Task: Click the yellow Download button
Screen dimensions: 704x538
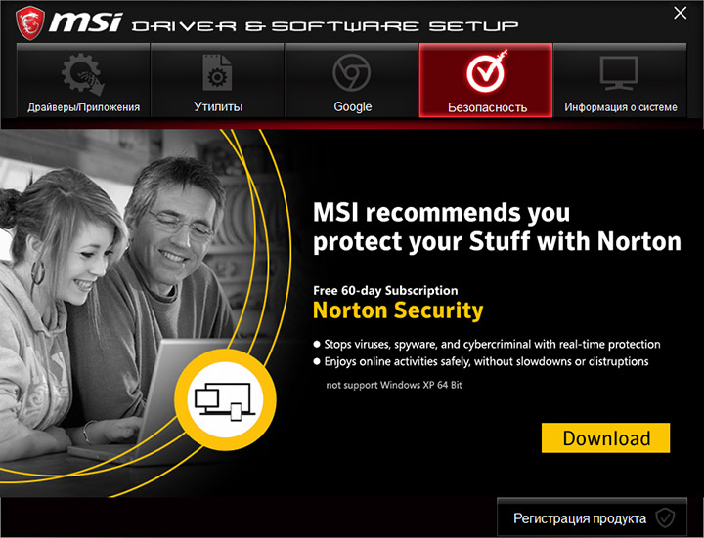Action: (x=605, y=437)
